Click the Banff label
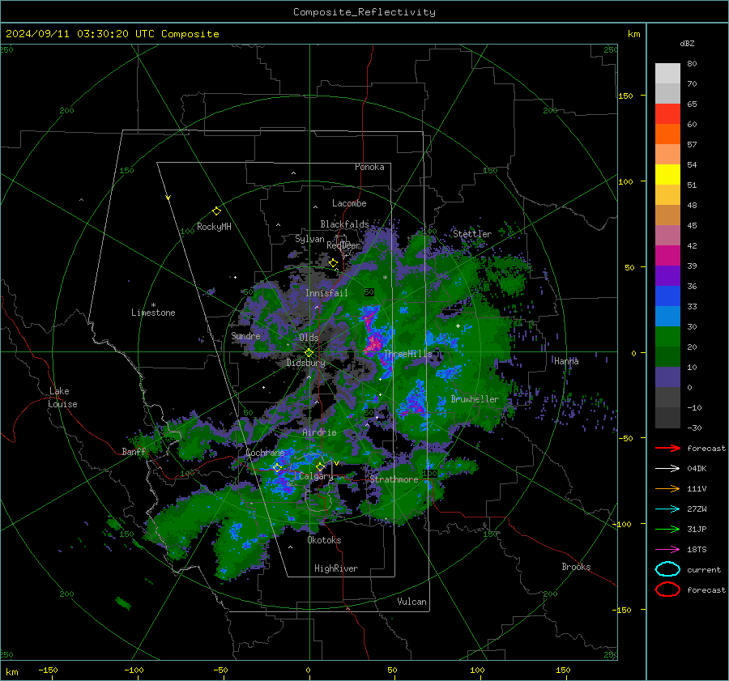This screenshot has height=681, width=729. [134, 451]
